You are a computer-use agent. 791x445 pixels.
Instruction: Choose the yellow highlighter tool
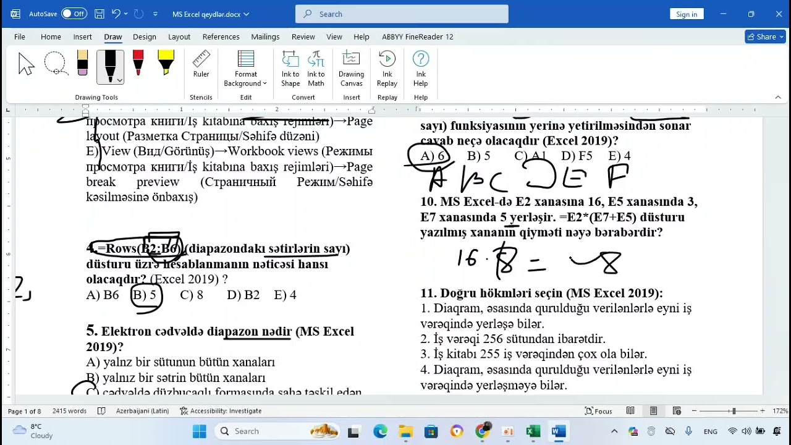pos(166,64)
